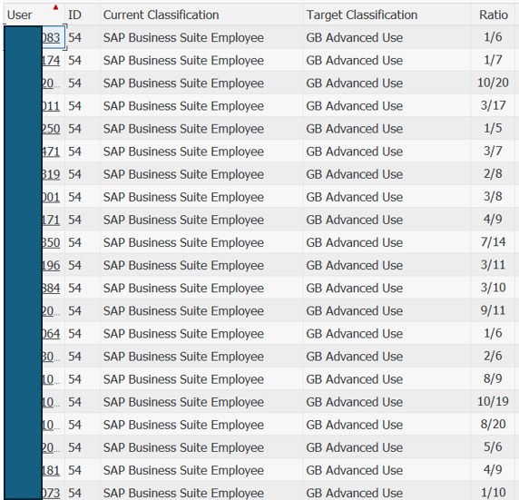Open user link ending in 250
The width and height of the screenshot is (519, 500).
51,129
